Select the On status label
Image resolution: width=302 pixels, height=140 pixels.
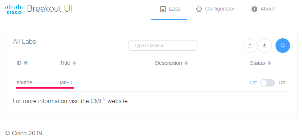[282, 82]
